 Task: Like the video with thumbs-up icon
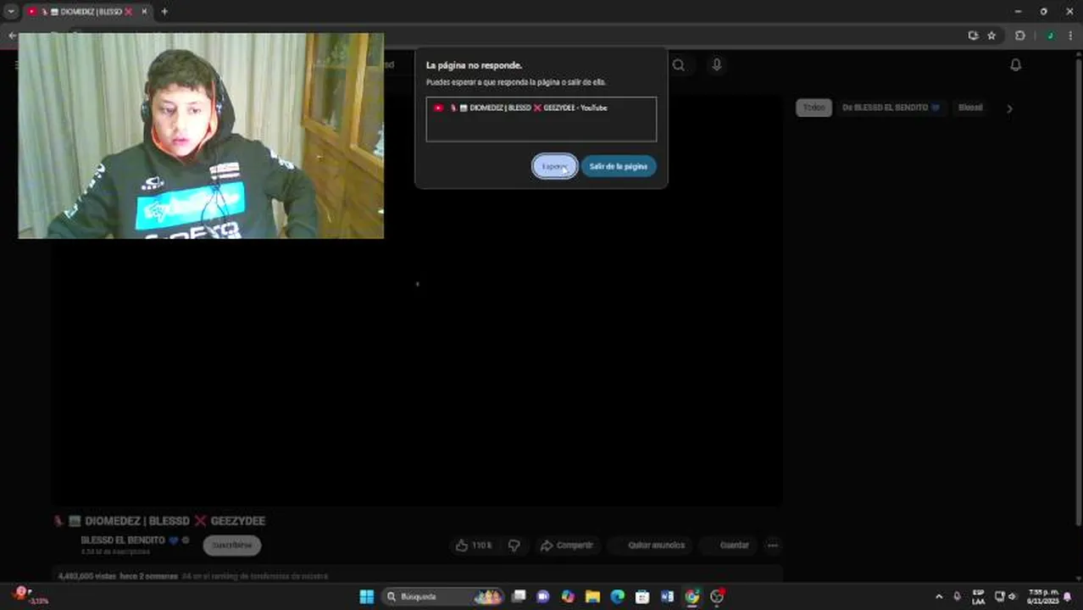474,546
